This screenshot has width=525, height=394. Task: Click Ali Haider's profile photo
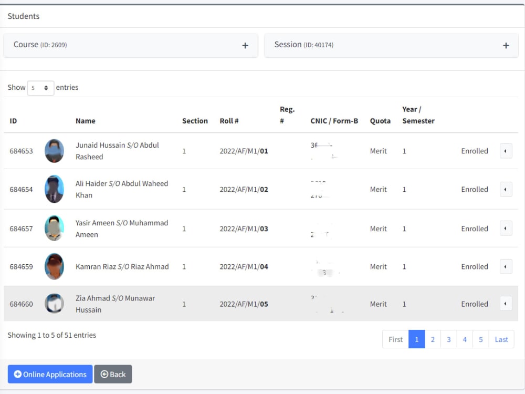click(54, 189)
